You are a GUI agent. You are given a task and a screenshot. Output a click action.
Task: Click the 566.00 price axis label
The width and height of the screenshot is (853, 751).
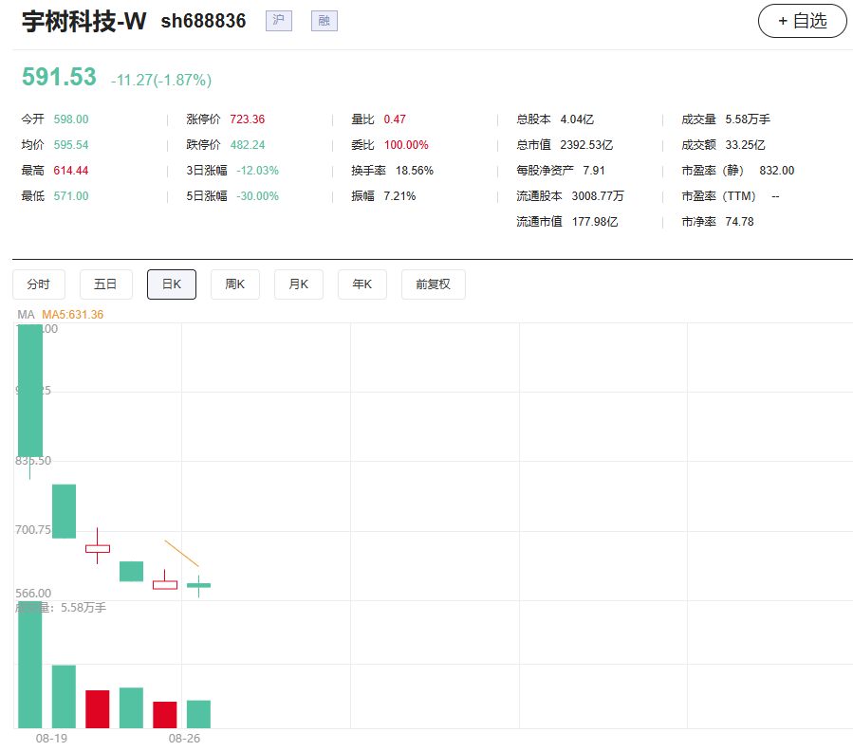(33, 594)
